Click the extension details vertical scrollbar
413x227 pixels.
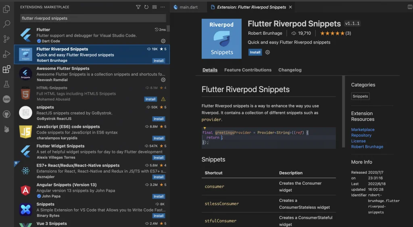(x=343, y=111)
